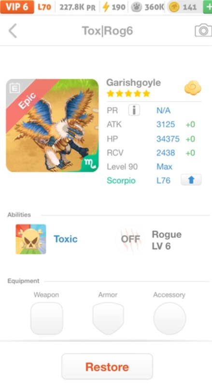Tap the Toxic skull ability icon
The image size is (212, 387).
(x=31, y=239)
